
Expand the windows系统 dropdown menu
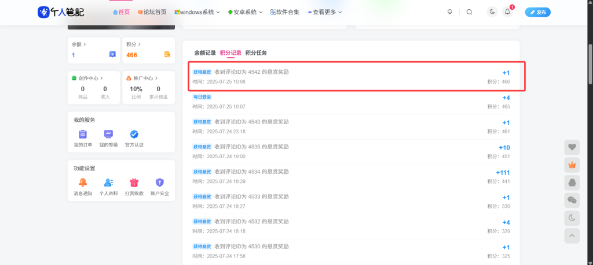[197, 12]
